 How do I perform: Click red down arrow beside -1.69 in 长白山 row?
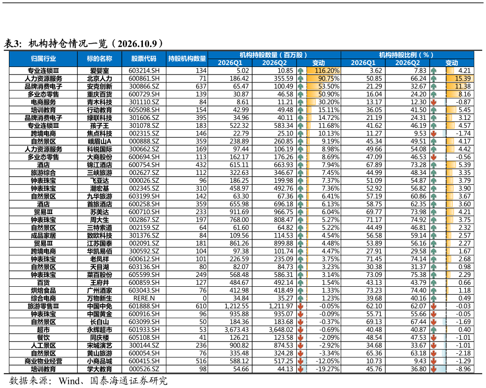point(434,322)
